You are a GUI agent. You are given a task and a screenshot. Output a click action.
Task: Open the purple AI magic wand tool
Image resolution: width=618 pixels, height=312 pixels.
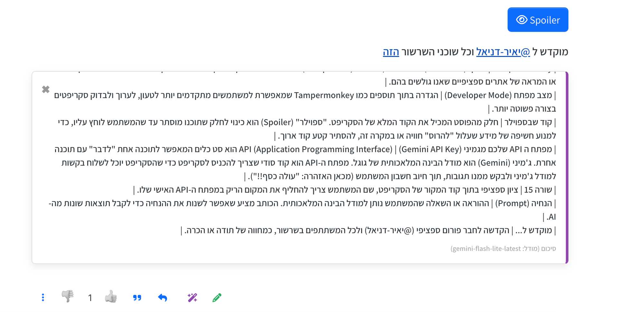pos(192,298)
